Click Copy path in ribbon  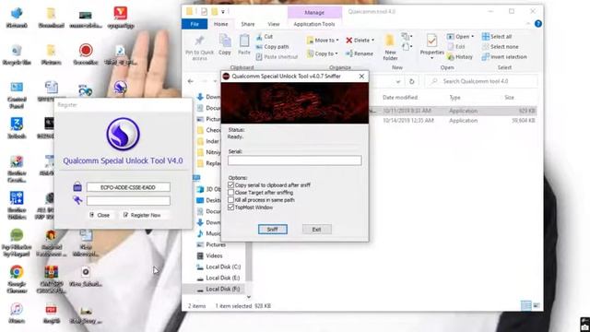click(x=273, y=47)
